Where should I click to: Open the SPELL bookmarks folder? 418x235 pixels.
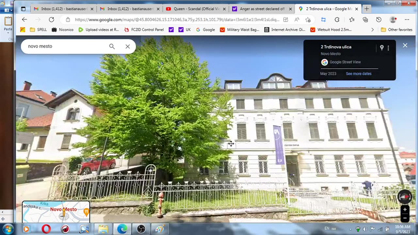[38, 30]
